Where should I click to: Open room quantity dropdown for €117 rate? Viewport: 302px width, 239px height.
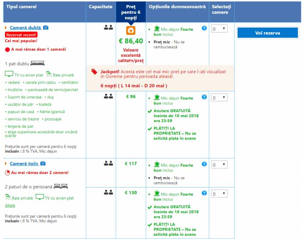click(219, 165)
